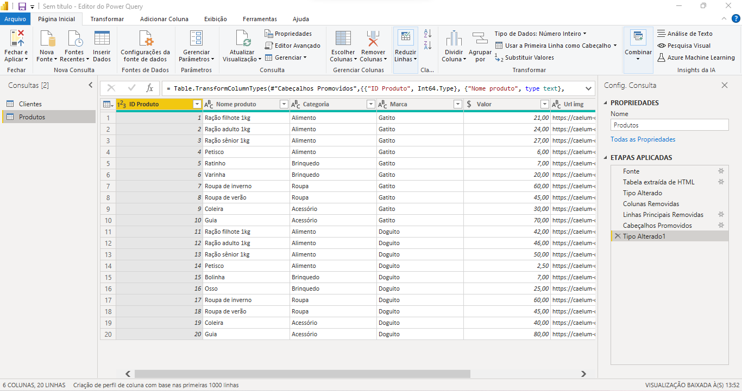Click Substituir Valores

[x=525, y=57]
